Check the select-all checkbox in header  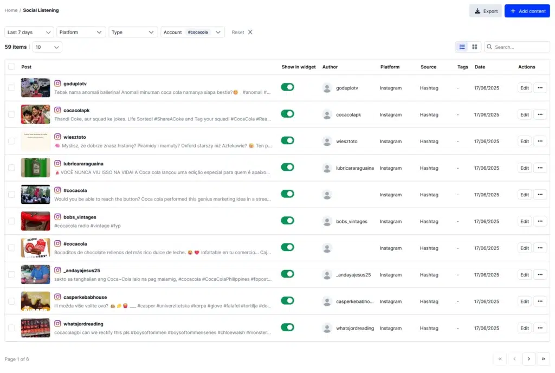(12, 67)
